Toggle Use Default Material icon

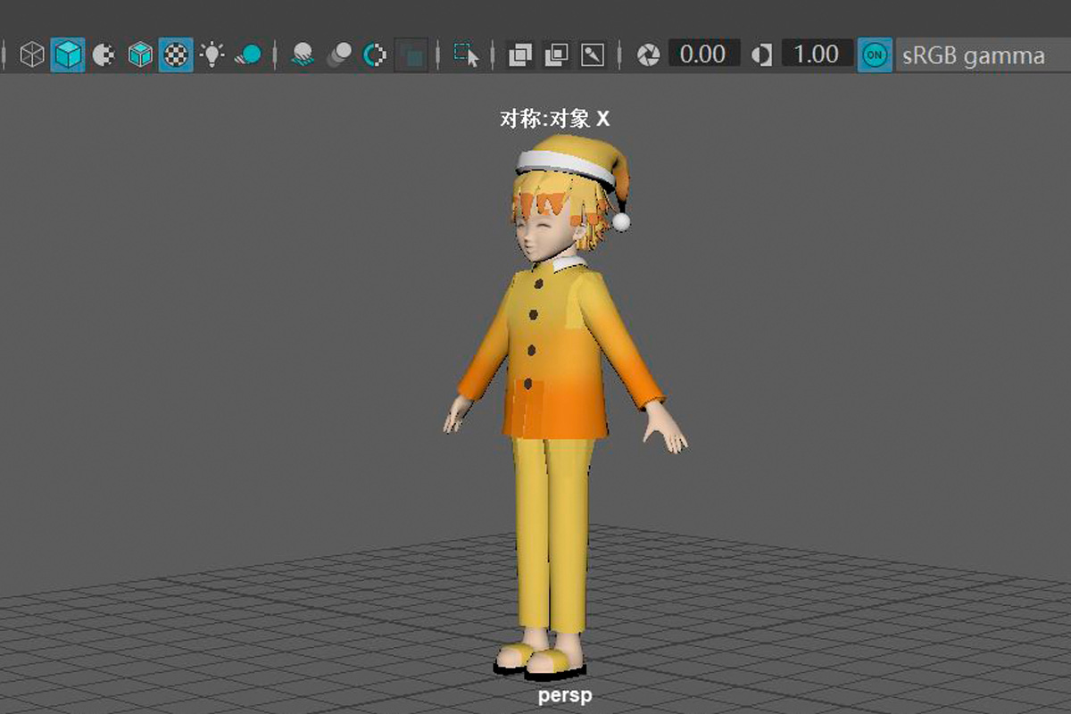pos(104,55)
